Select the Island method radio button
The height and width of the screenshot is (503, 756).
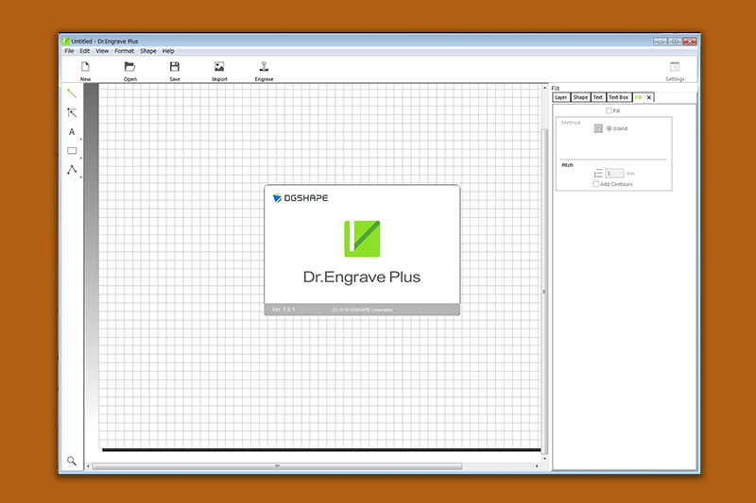pyautogui.click(x=609, y=128)
